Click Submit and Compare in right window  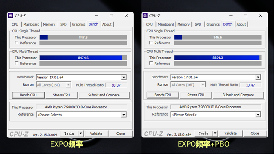point(238,95)
